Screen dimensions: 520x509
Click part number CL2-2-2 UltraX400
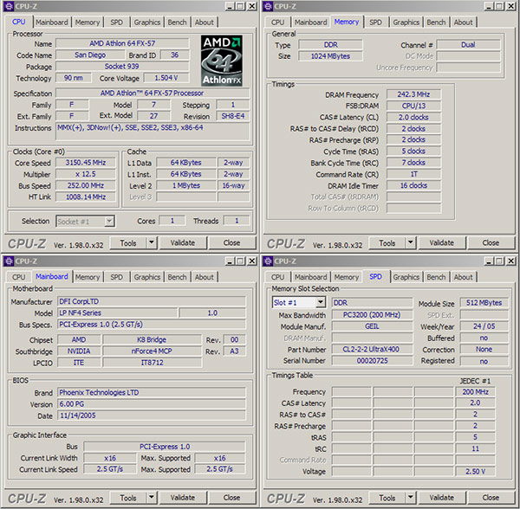pyautogui.click(x=372, y=349)
